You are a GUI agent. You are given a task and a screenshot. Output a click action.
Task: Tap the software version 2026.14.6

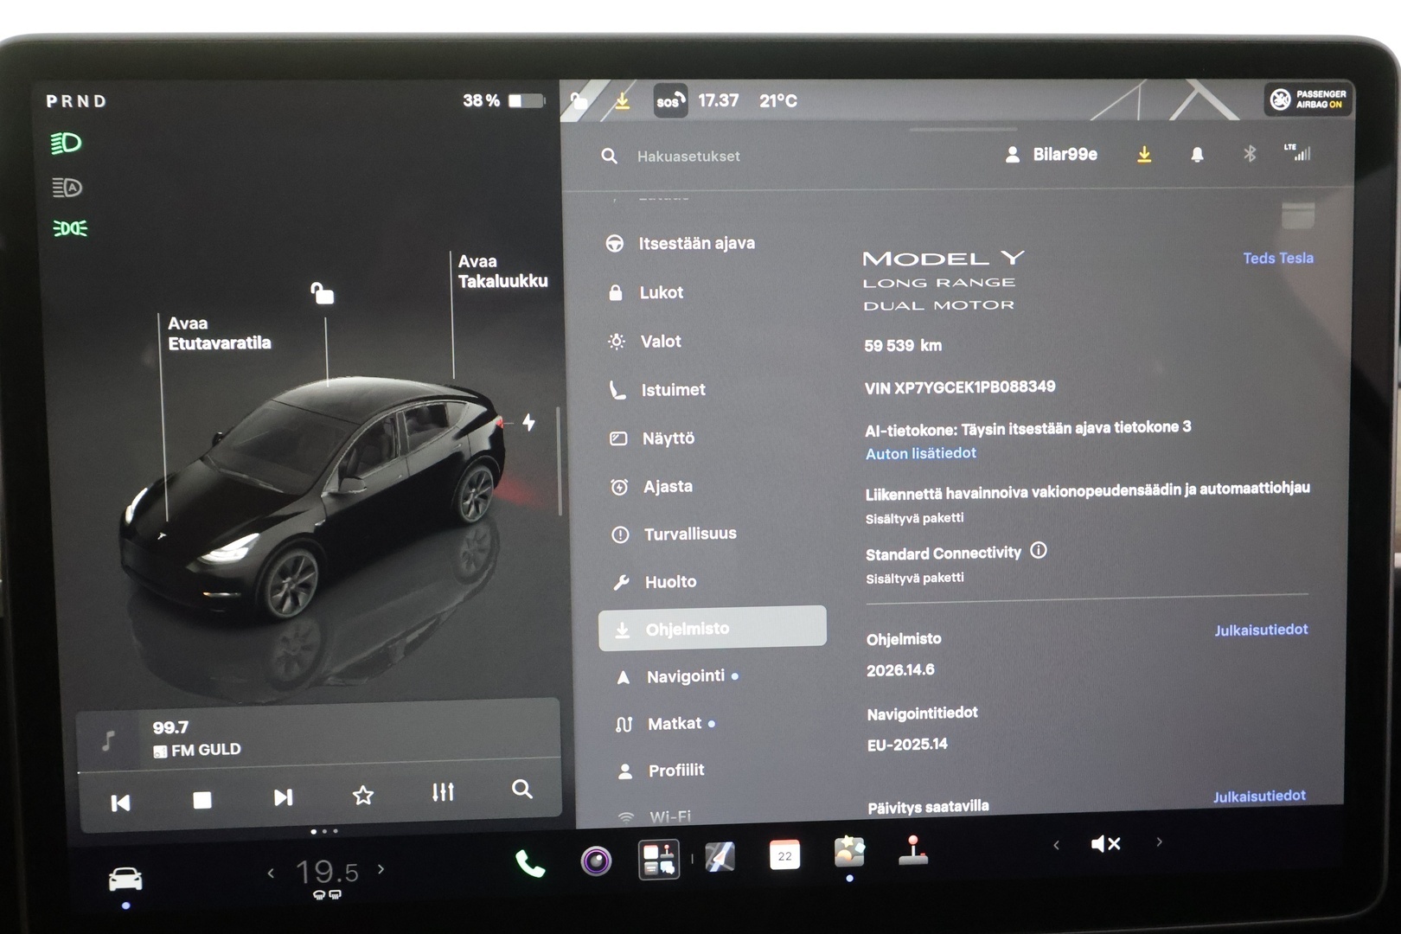pyautogui.click(x=900, y=670)
